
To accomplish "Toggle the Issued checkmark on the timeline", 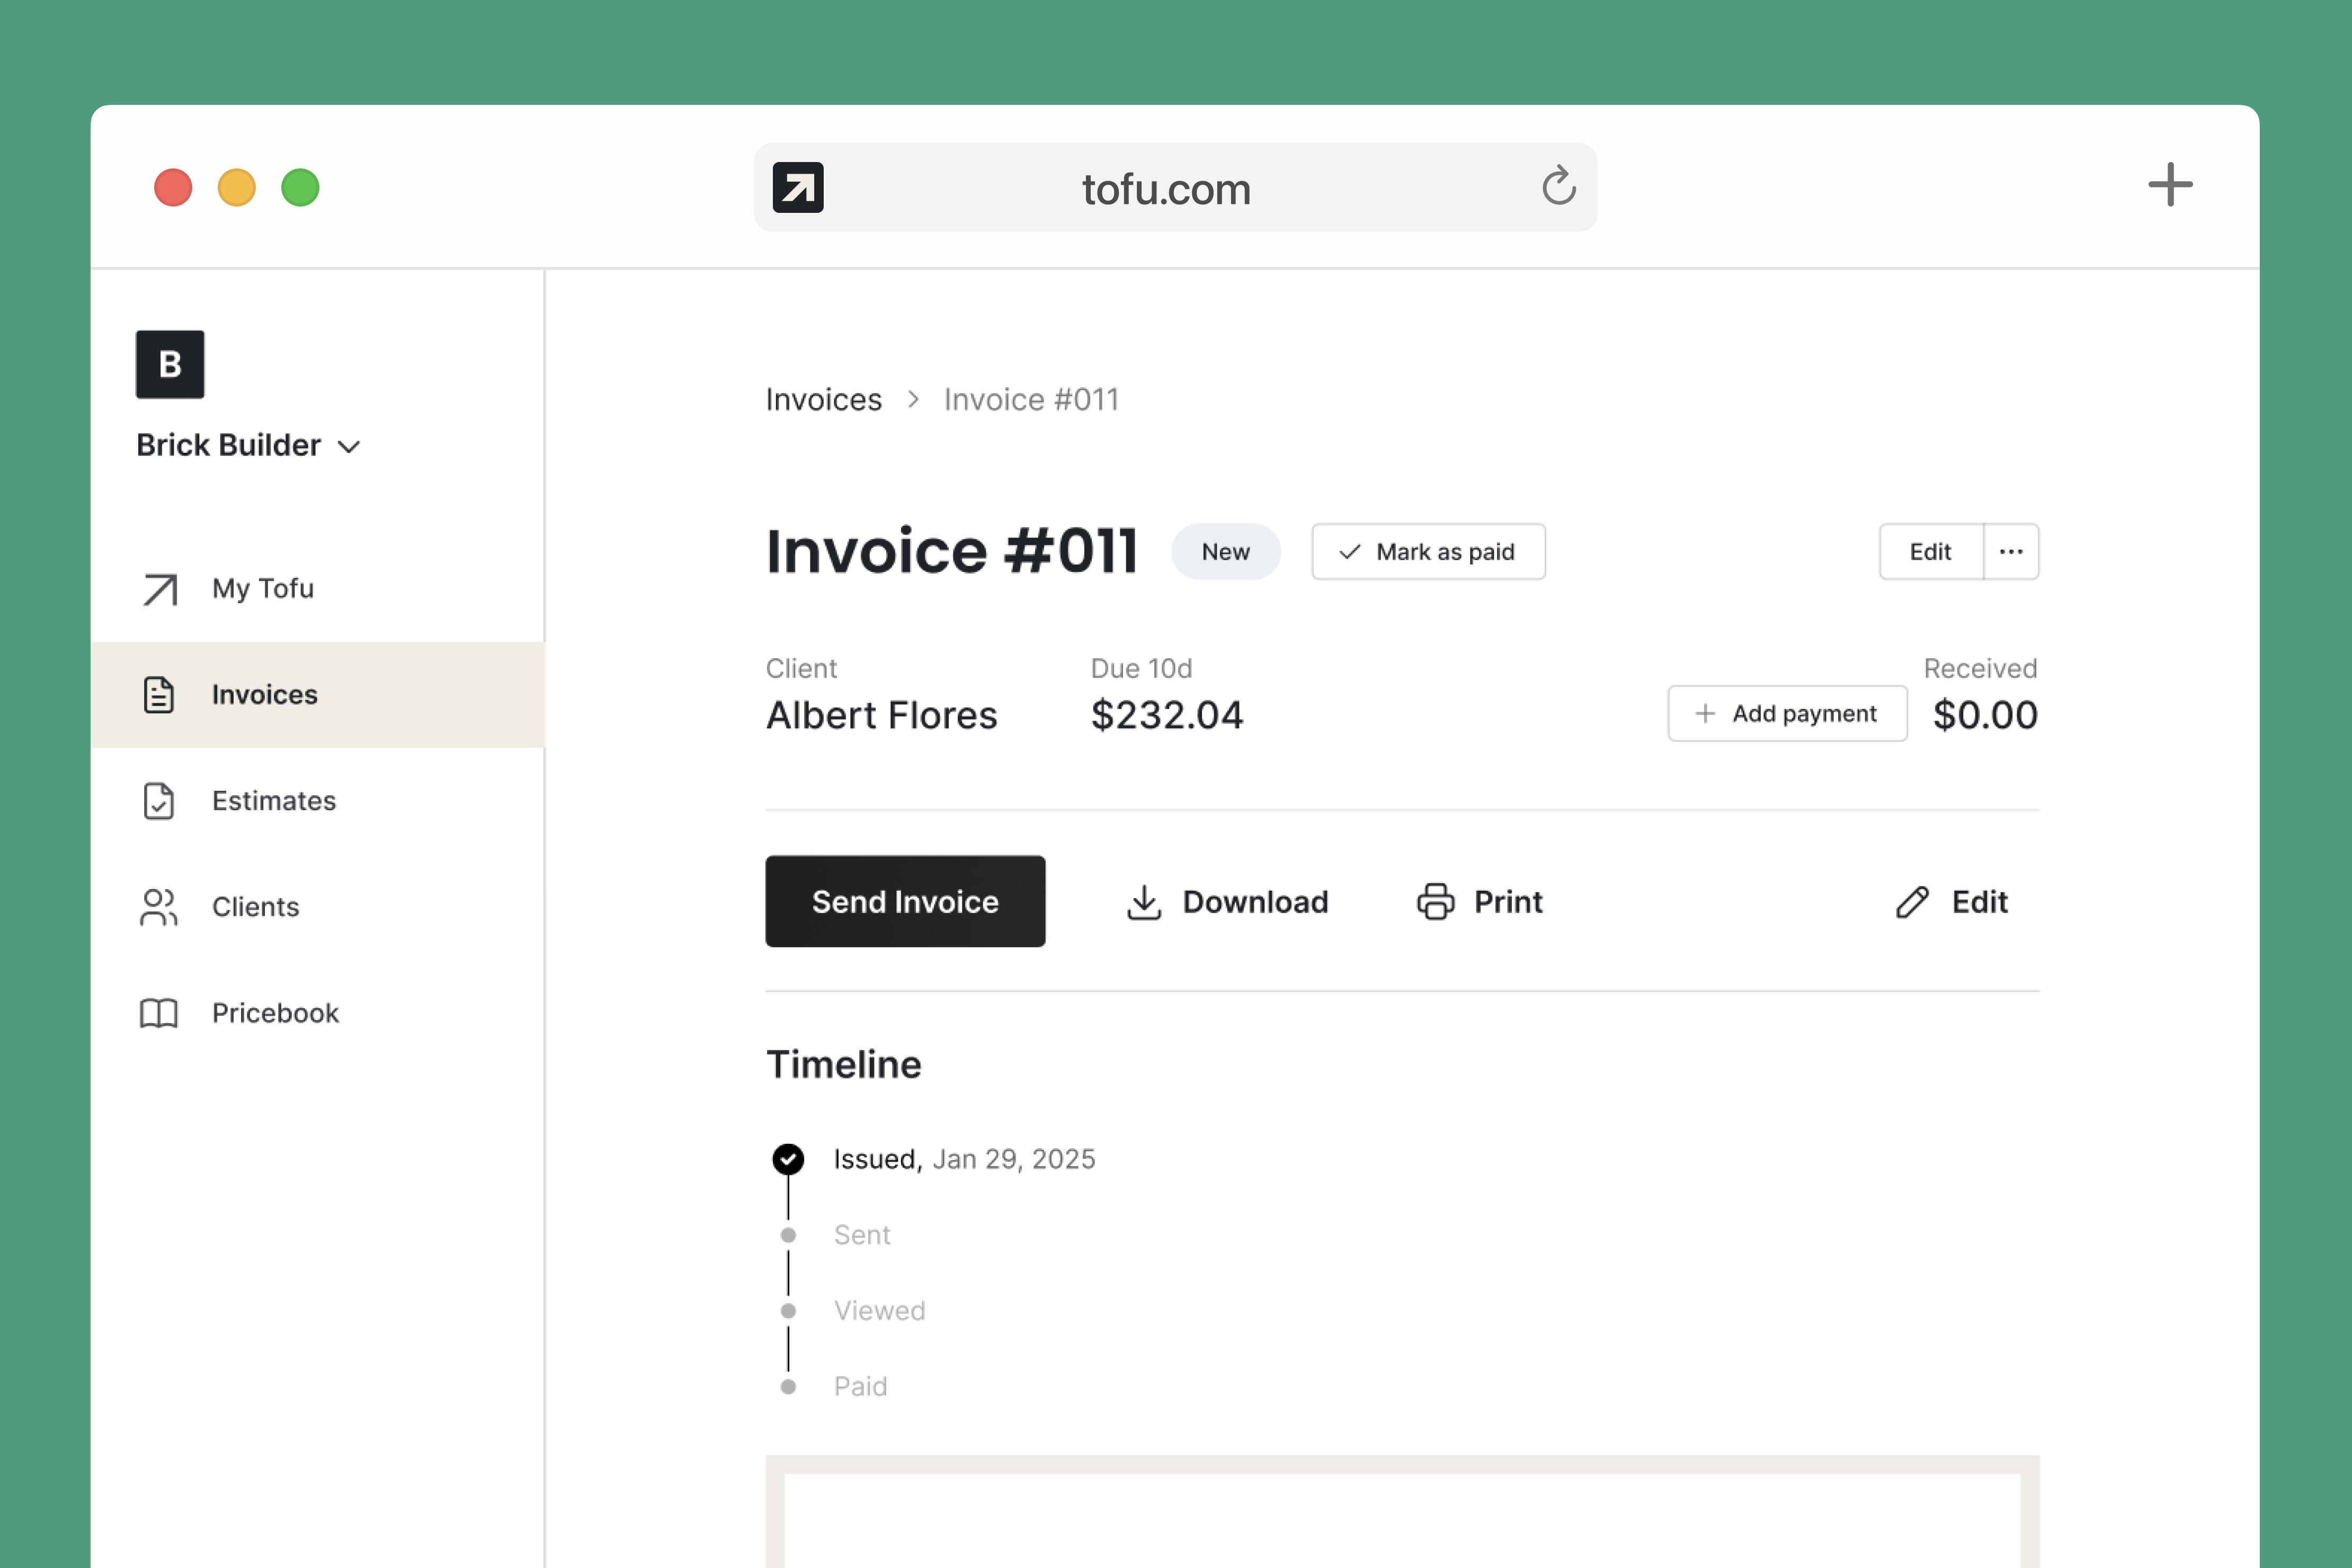I will point(788,1158).
